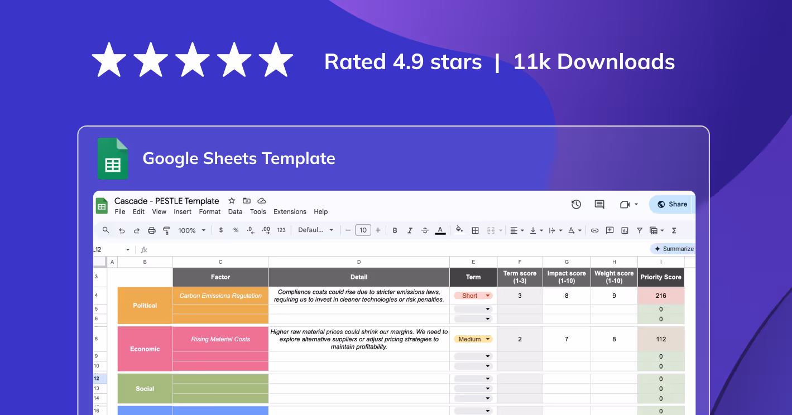Increase font size with the plus button

pos(378,230)
